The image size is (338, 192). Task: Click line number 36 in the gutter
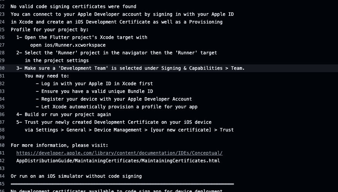pyautogui.click(x=2, y=115)
